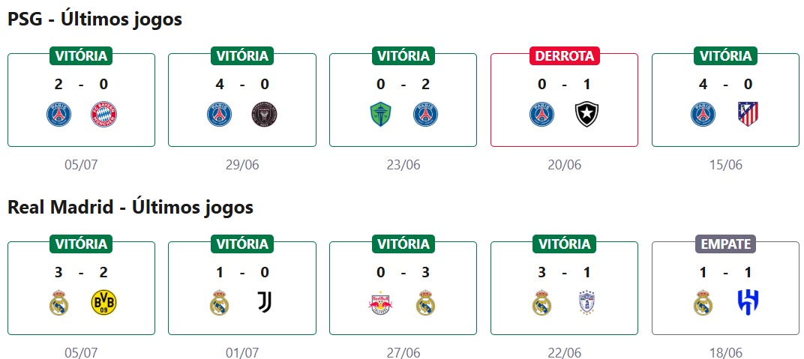Click the 'Real Madrid - Últimos jogos' heading
Image resolution: width=804 pixels, height=359 pixels.
pos(130,207)
